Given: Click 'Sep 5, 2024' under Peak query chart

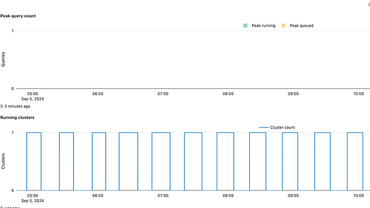Looking at the screenshot, I should click(33, 99).
